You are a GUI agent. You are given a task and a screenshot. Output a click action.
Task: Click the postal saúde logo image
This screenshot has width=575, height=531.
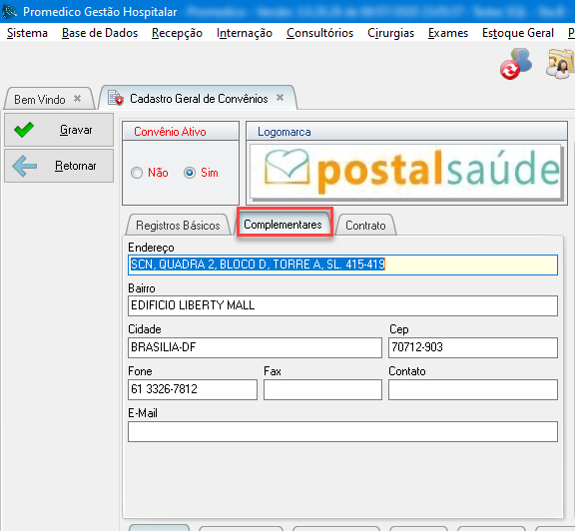[405, 172]
